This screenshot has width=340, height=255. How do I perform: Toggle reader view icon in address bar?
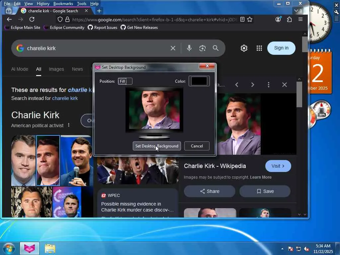click(242, 20)
